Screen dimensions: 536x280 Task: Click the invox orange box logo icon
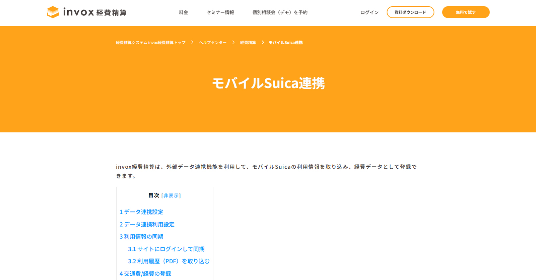click(x=53, y=12)
